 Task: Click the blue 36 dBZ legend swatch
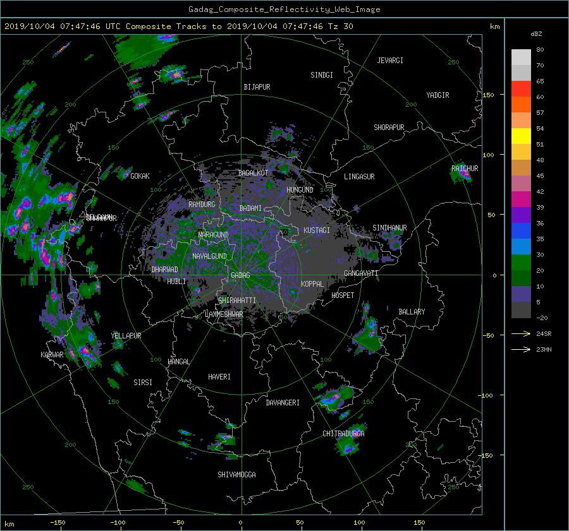point(521,230)
